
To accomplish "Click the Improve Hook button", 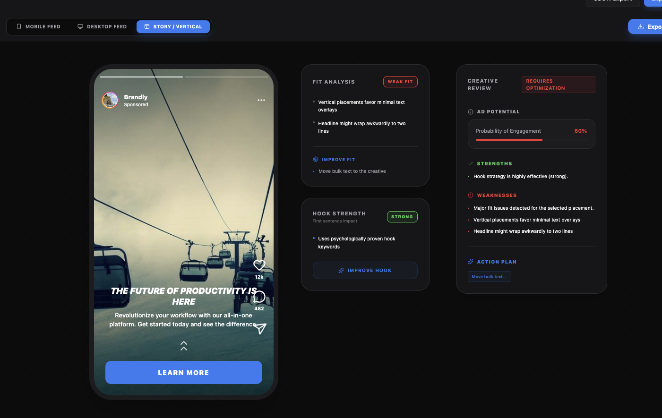I will [x=365, y=271].
